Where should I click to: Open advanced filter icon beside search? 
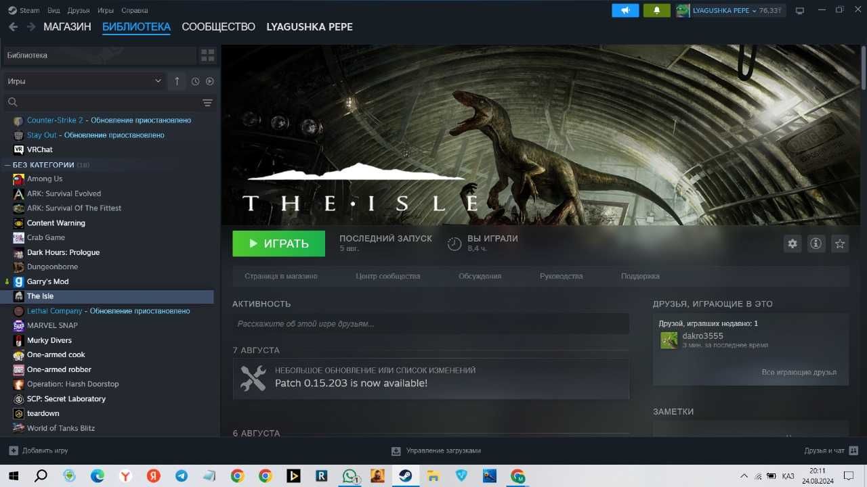tap(207, 103)
